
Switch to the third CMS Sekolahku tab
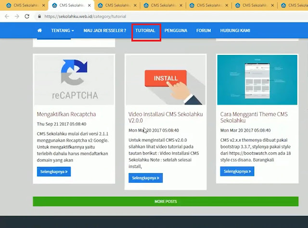(x=117, y=5)
